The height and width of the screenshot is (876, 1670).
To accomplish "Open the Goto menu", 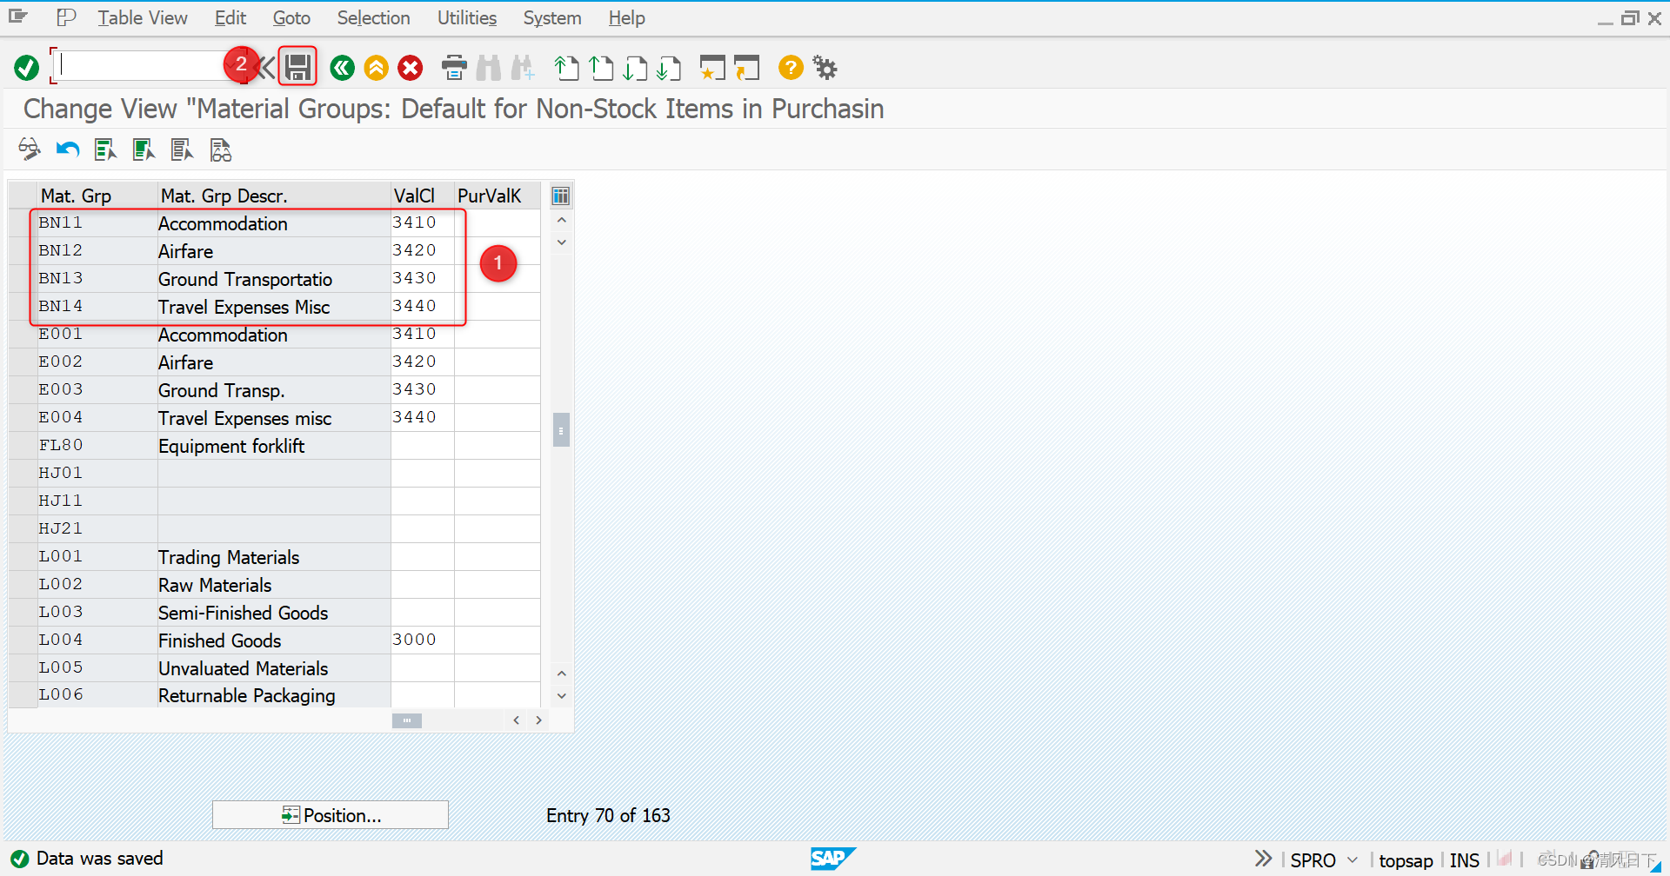I will point(291,17).
